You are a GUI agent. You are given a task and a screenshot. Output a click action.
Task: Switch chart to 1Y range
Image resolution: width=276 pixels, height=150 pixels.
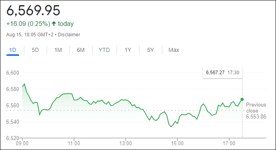pos(128,50)
